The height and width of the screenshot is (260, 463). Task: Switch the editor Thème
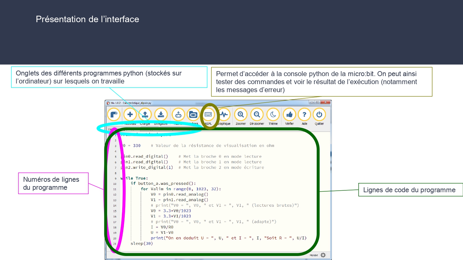point(273,115)
